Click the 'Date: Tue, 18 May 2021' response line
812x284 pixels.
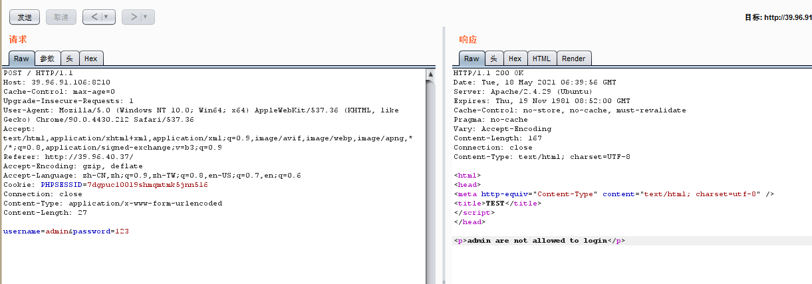535,82
